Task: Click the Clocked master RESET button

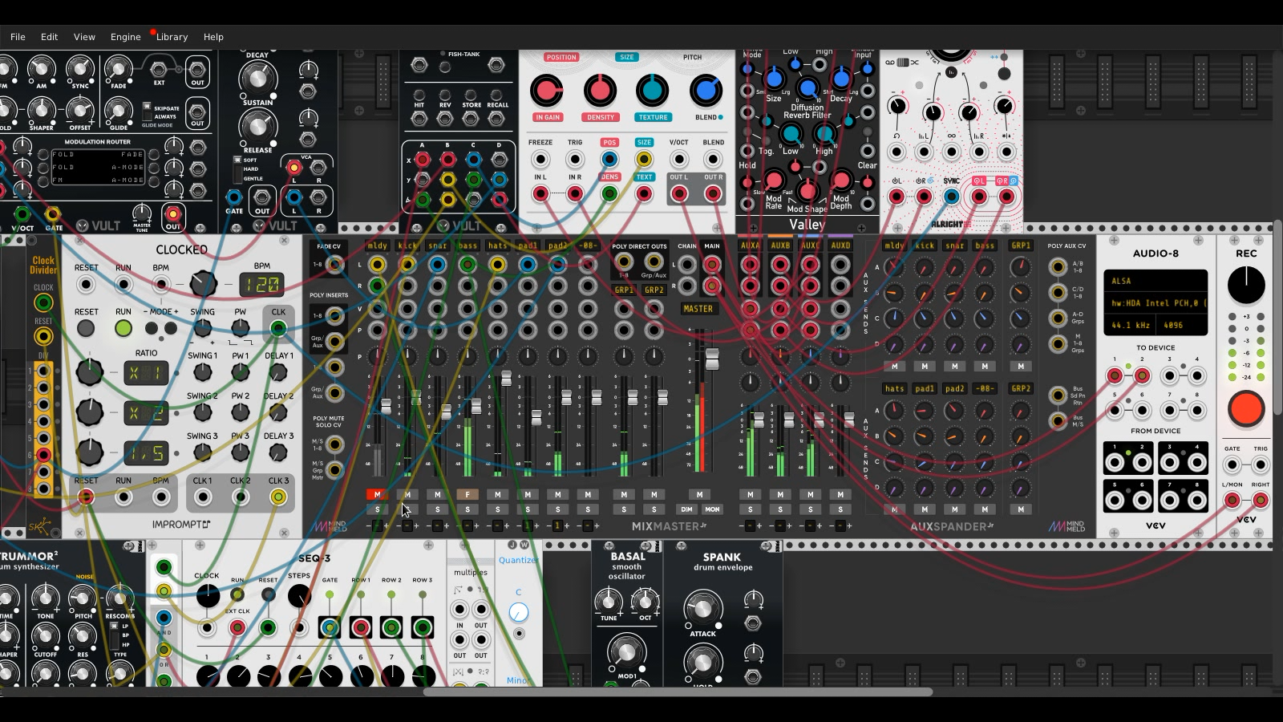Action: pyautogui.click(x=86, y=327)
